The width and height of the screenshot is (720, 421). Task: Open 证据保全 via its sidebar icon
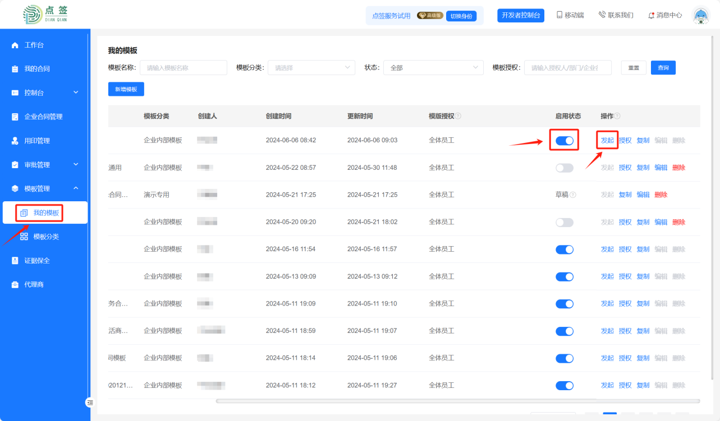[15, 261]
